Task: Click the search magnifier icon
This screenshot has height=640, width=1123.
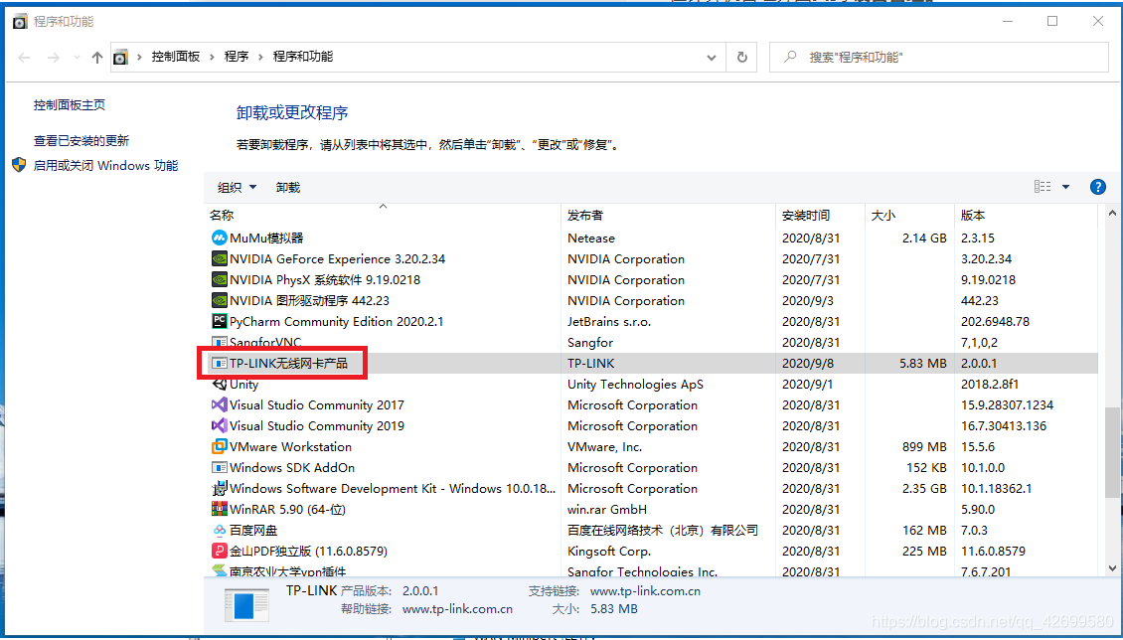Action: [790, 57]
